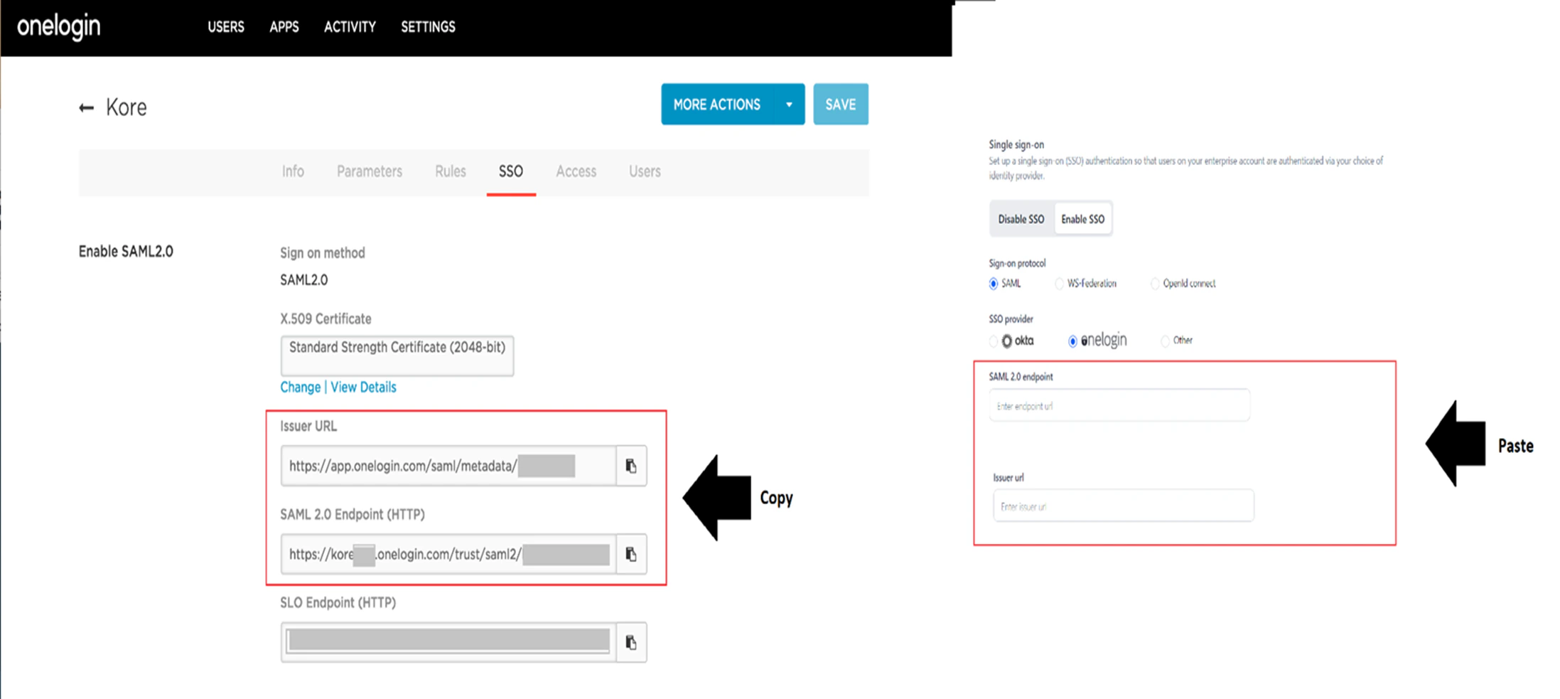Select the onelogin SSO provider option
This screenshot has height=699, width=1560.
1072,341
